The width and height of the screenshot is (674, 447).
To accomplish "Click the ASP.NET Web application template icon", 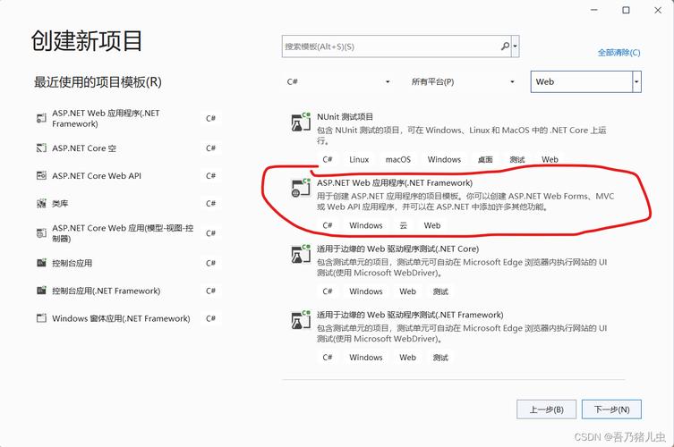I will pos(301,188).
